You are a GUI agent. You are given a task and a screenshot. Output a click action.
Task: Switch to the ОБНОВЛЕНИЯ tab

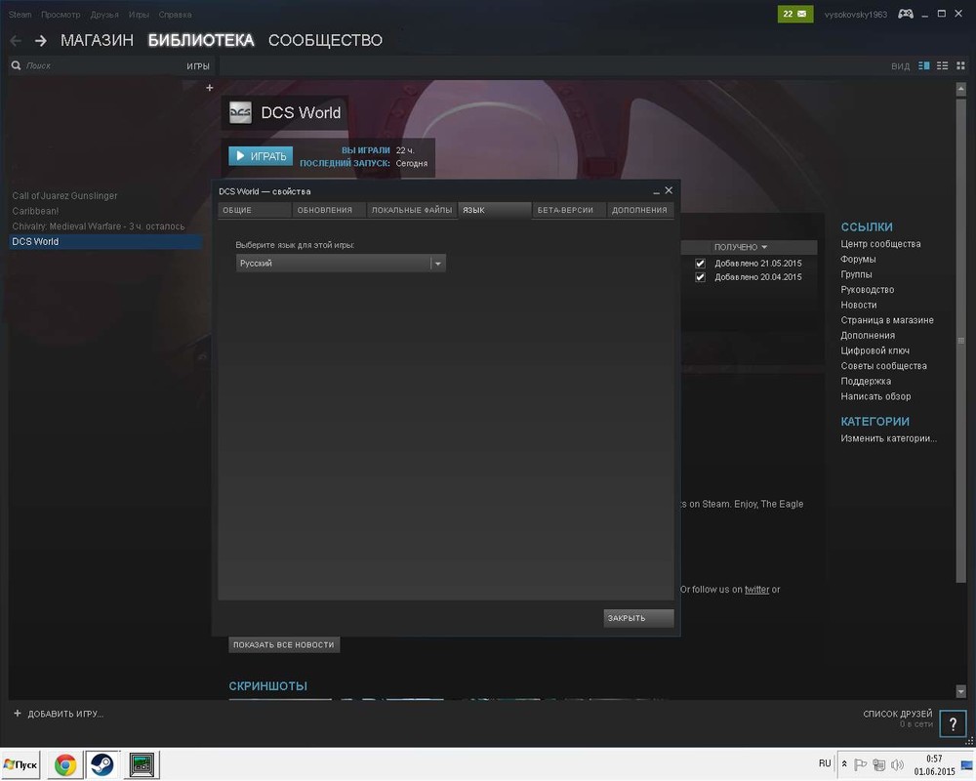point(329,211)
